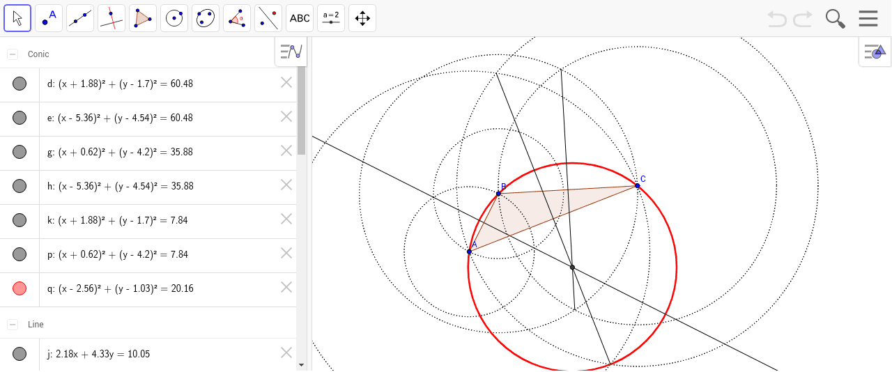The width and height of the screenshot is (892, 372).
Task: Click the Redo arrow
Action: point(803,19)
